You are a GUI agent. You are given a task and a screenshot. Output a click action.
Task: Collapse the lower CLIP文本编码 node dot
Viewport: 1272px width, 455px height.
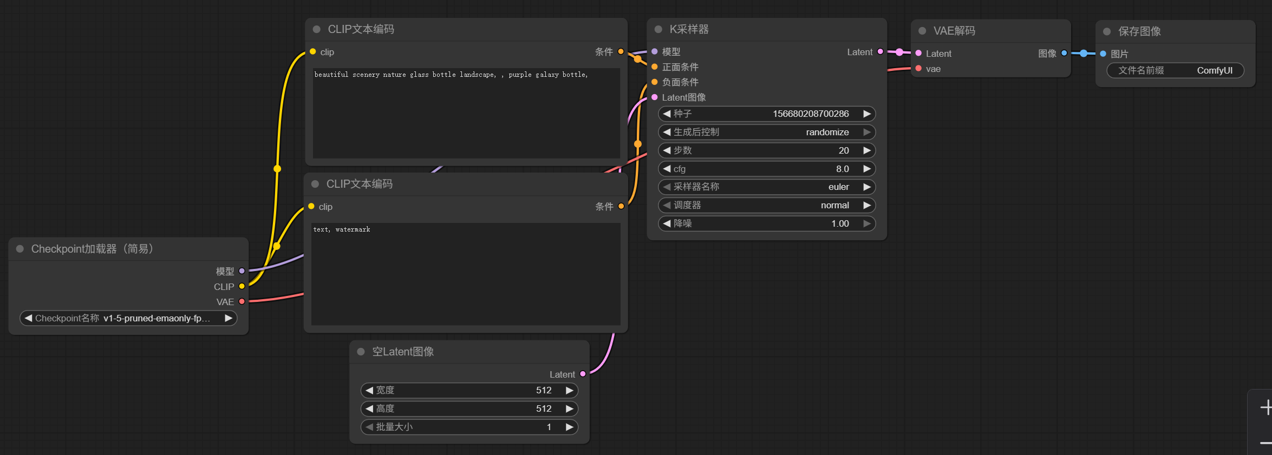(x=315, y=184)
